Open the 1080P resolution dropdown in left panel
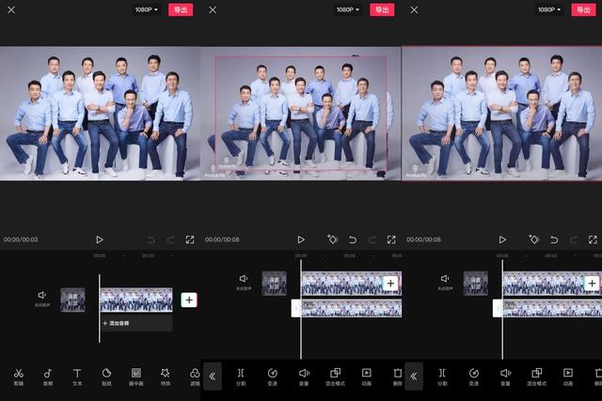602x401 pixels. 147,9
